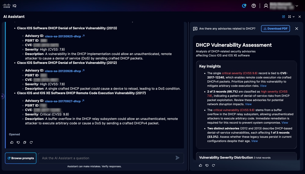Click View link for 2 of 3 records insight

[248, 104]
